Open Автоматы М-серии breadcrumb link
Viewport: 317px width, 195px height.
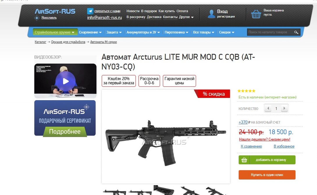104,42
